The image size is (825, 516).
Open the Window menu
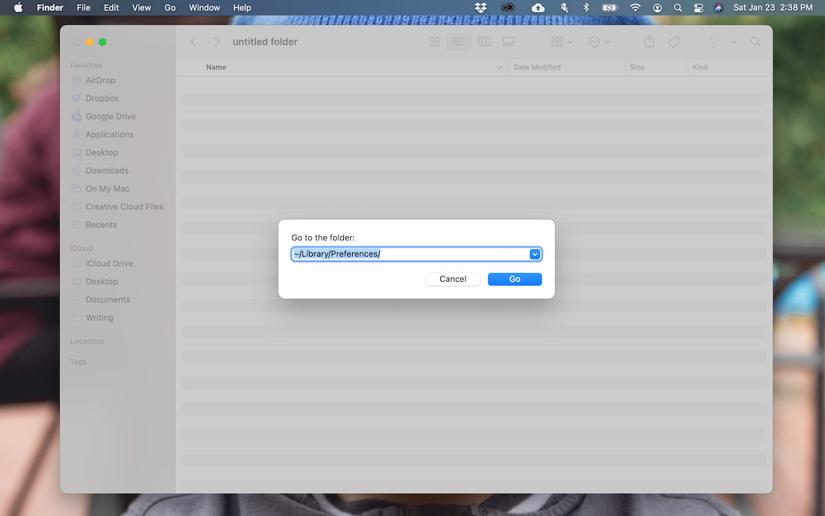[x=204, y=7]
